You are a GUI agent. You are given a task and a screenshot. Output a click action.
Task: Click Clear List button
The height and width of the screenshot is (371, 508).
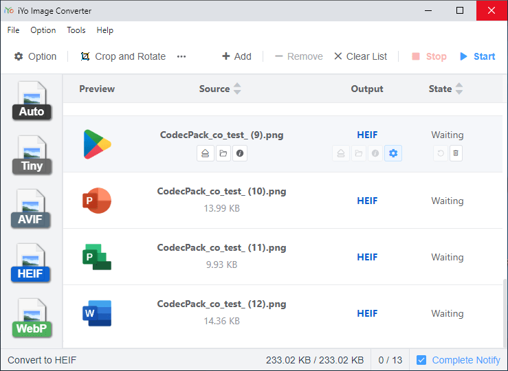(x=360, y=56)
